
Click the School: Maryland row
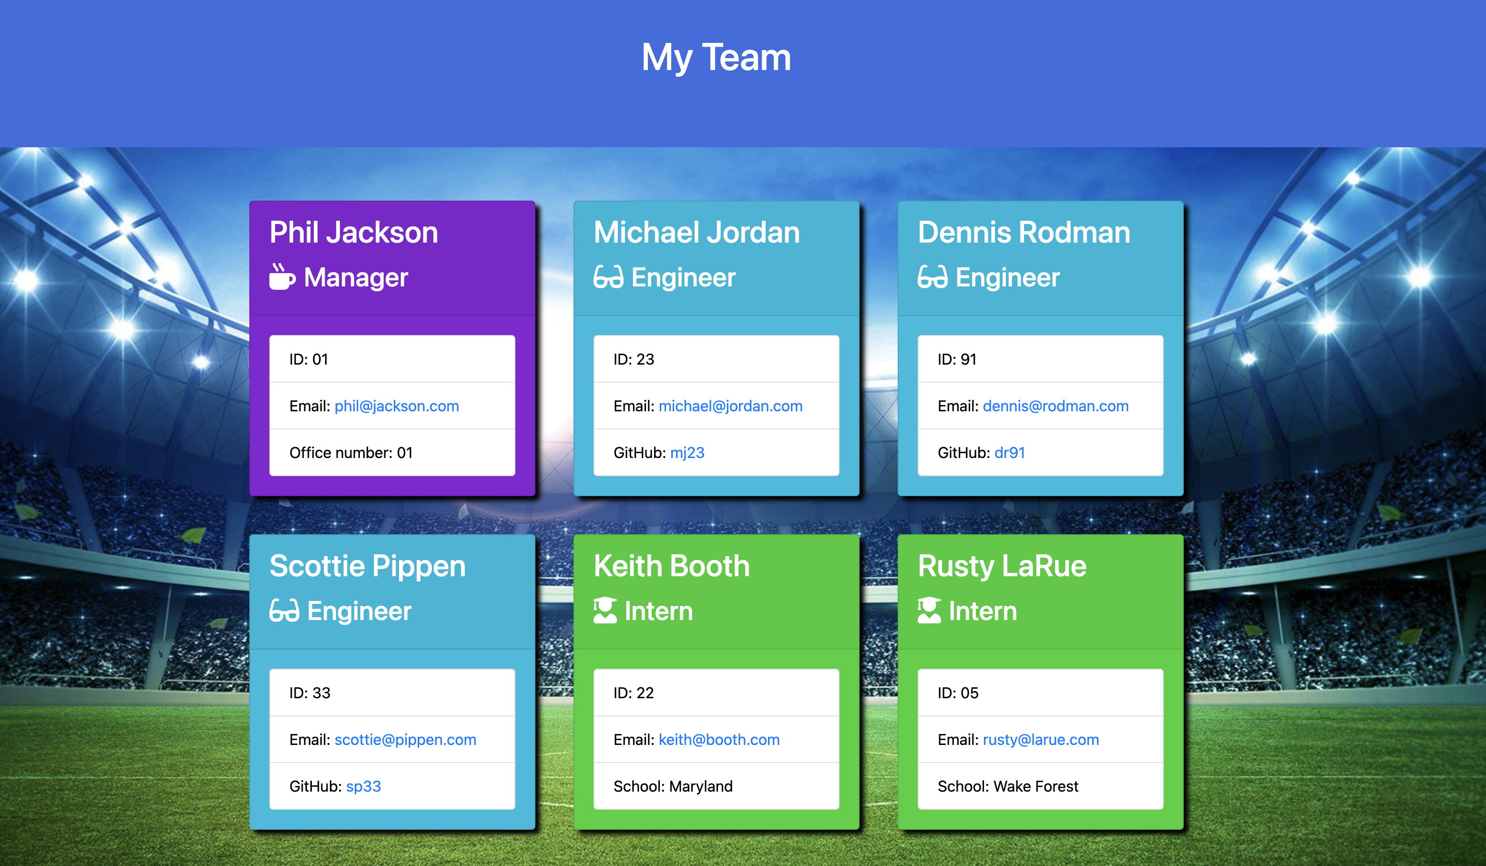coord(673,786)
